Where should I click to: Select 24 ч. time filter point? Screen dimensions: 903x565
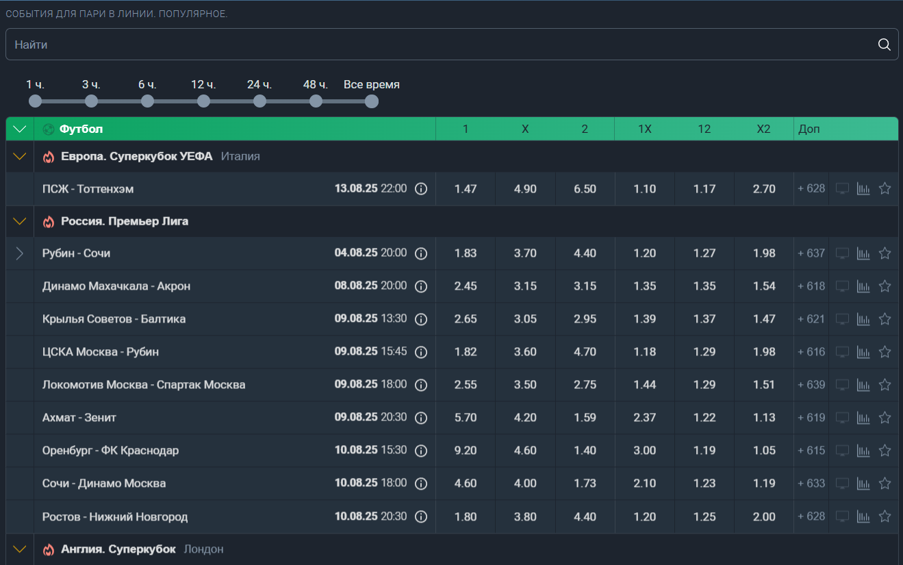pyautogui.click(x=259, y=101)
